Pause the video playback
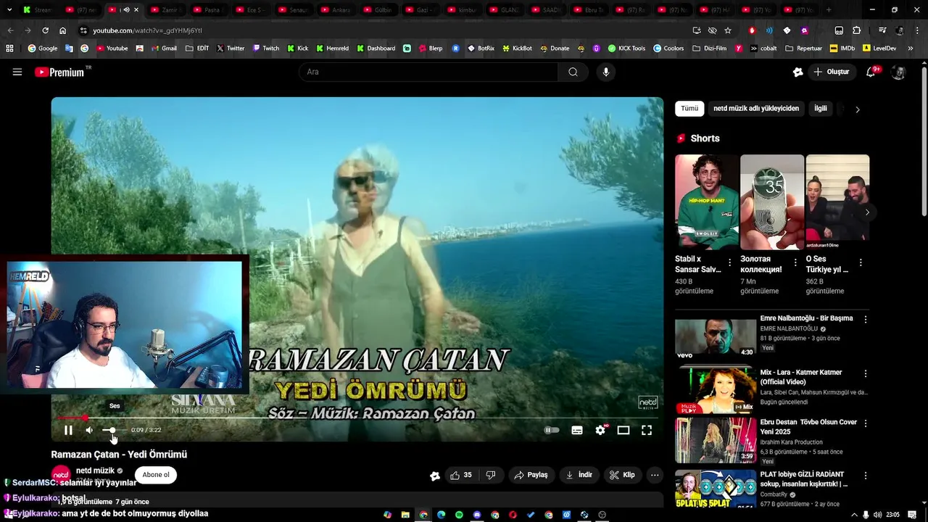Image resolution: width=928 pixels, height=522 pixels. point(68,430)
